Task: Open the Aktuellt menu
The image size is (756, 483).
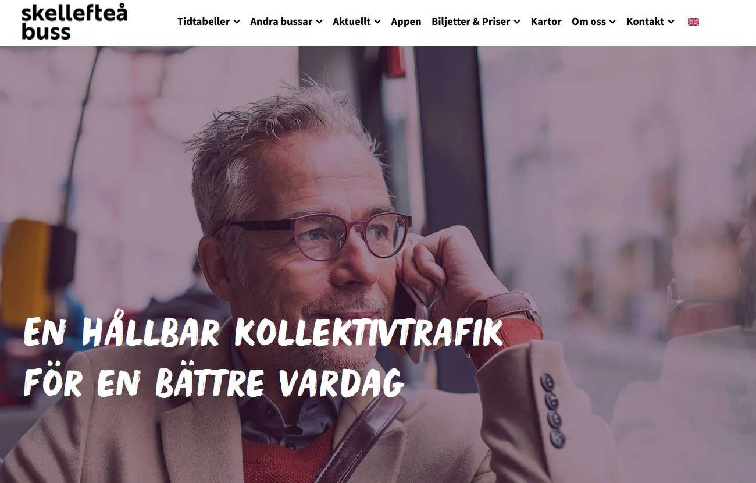Action: (x=352, y=22)
